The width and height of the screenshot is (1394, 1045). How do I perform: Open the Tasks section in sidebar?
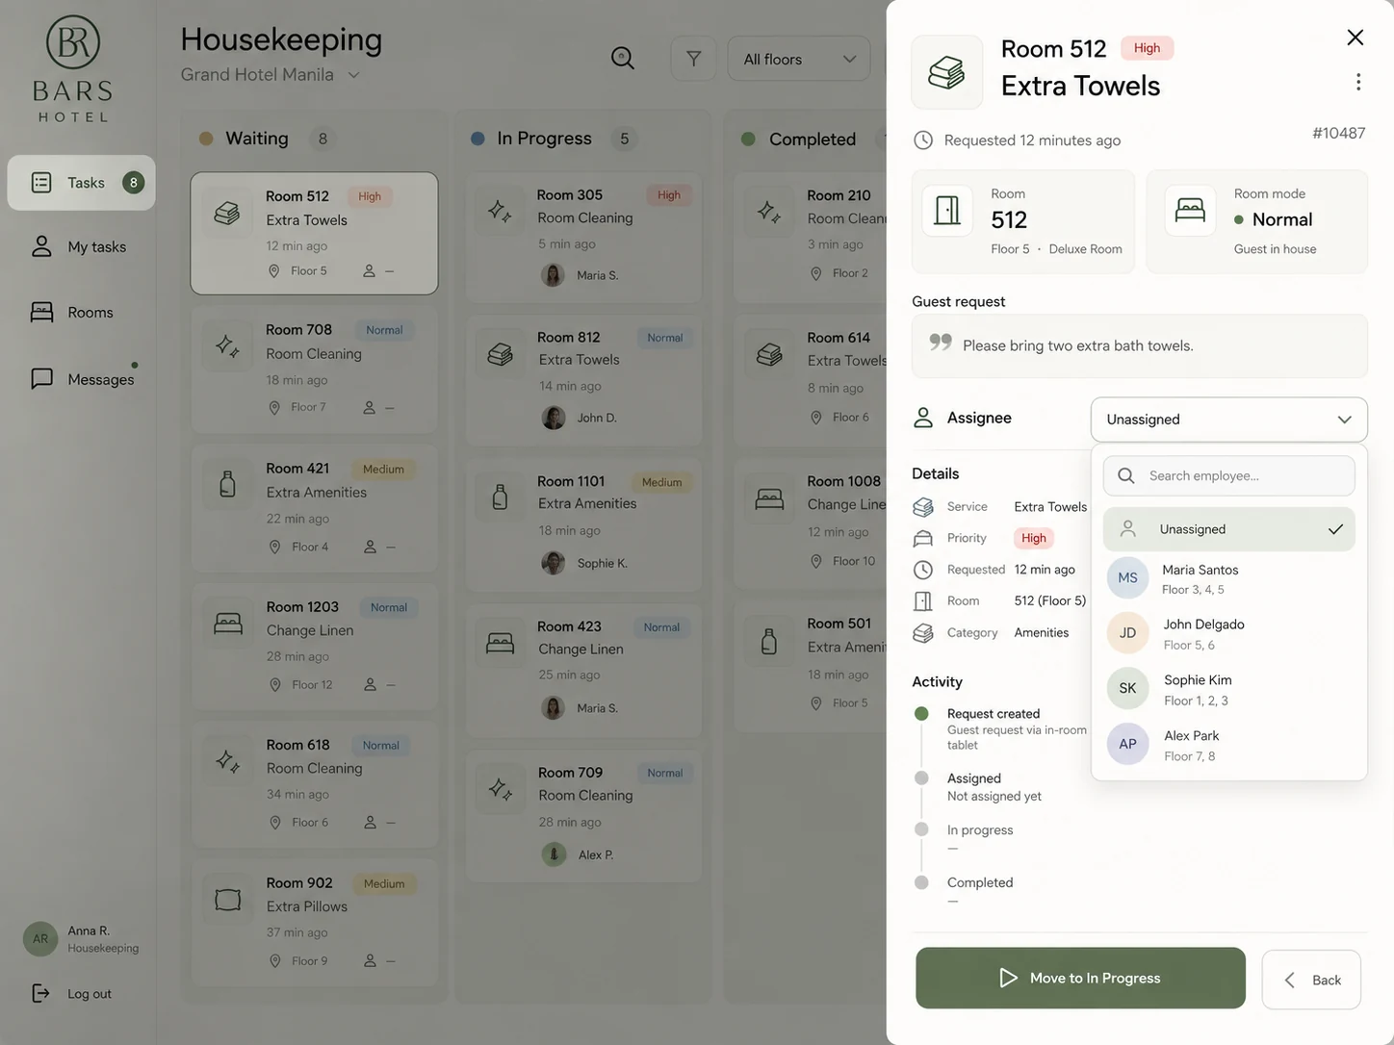click(x=82, y=183)
